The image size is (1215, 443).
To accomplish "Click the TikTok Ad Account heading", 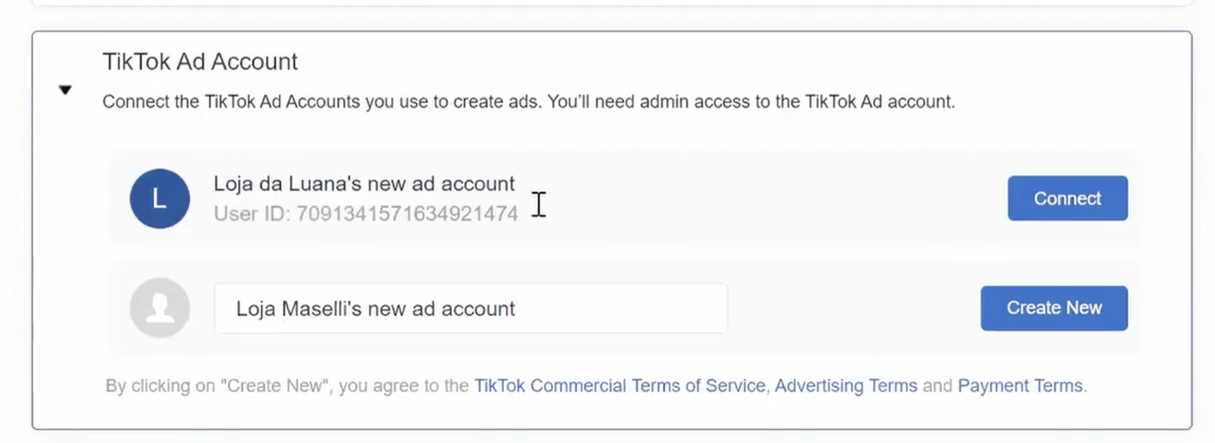I will (x=200, y=62).
